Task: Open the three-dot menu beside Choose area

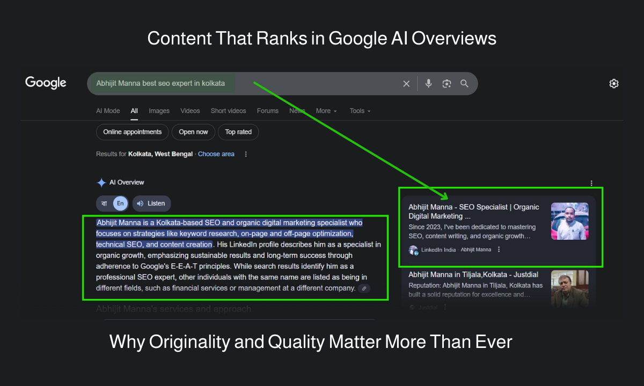Action: [x=245, y=154]
